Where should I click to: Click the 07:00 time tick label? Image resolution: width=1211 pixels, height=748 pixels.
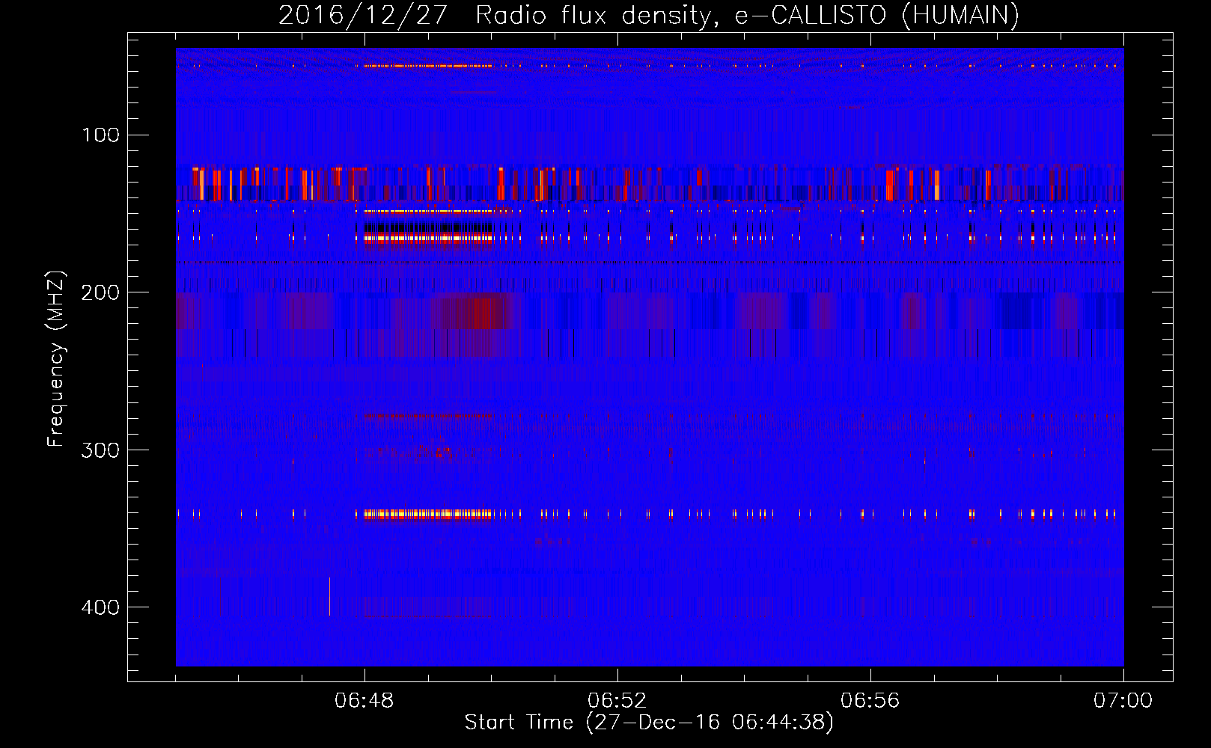[x=1123, y=701]
